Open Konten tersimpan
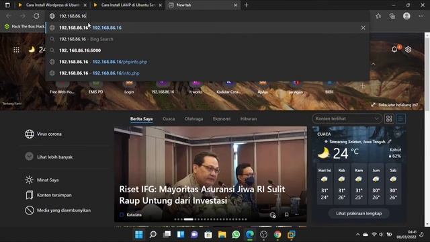Image resolution: width=430 pixels, height=242 pixels. [x=48, y=195]
